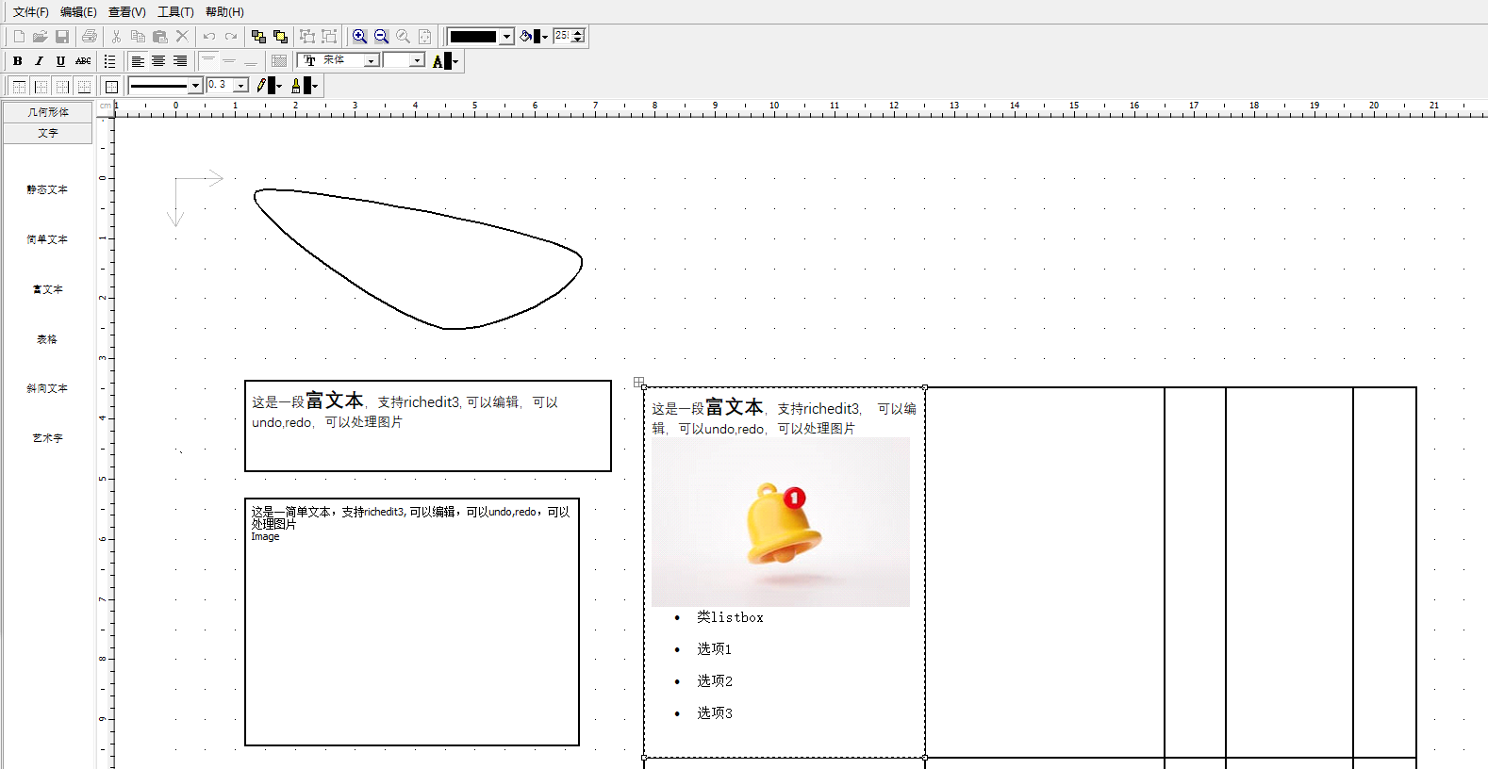
Task: Click the all borders icon
Action: (111, 86)
